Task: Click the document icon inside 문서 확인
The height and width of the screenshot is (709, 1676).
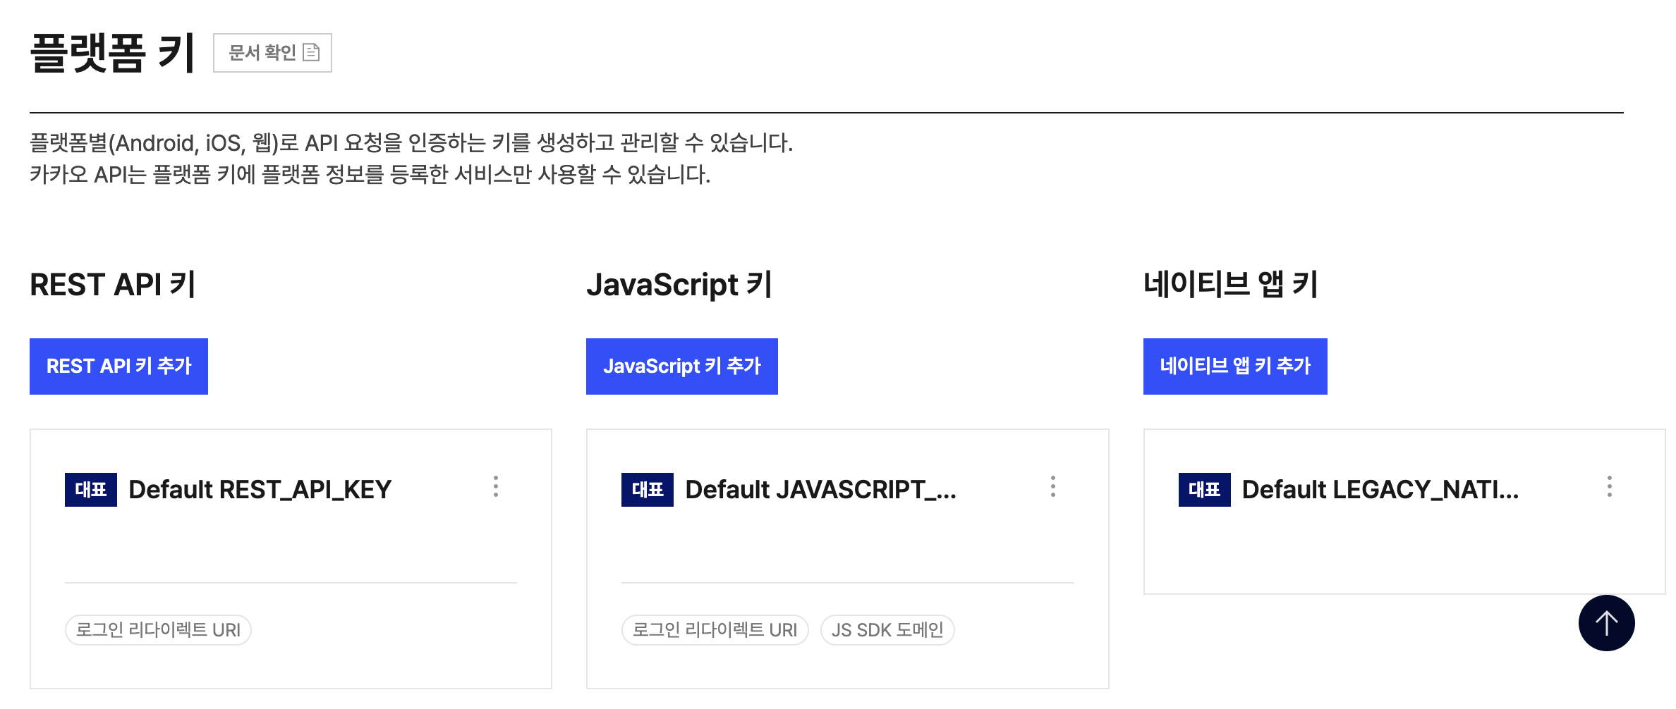Action: [311, 52]
